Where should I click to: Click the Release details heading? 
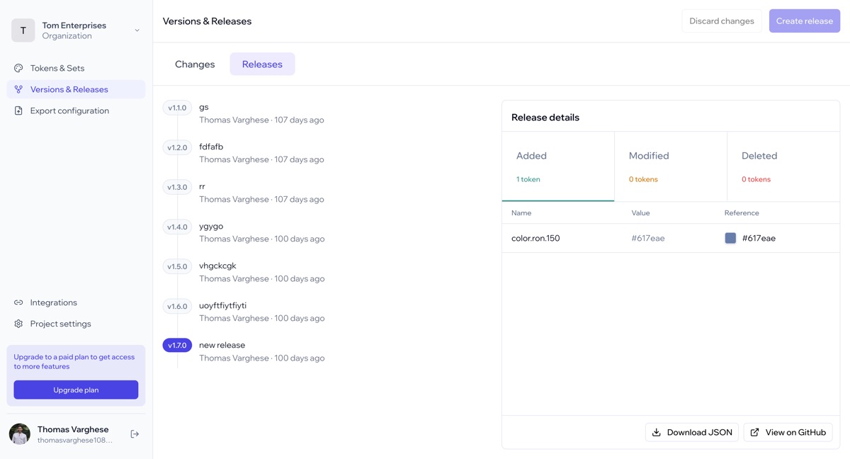(x=545, y=117)
